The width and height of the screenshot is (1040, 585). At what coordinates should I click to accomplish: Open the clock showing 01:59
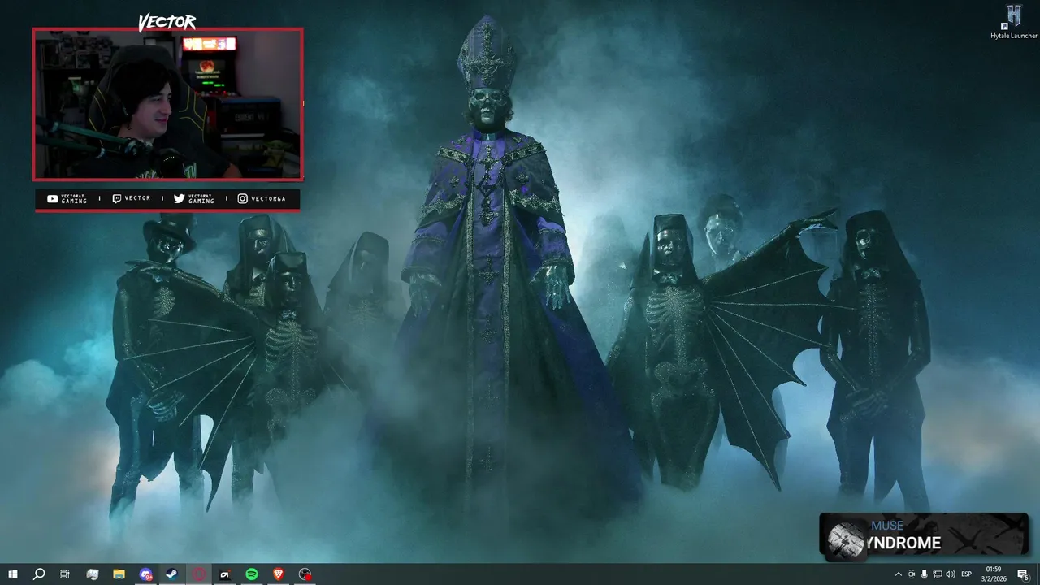tap(994, 574)
